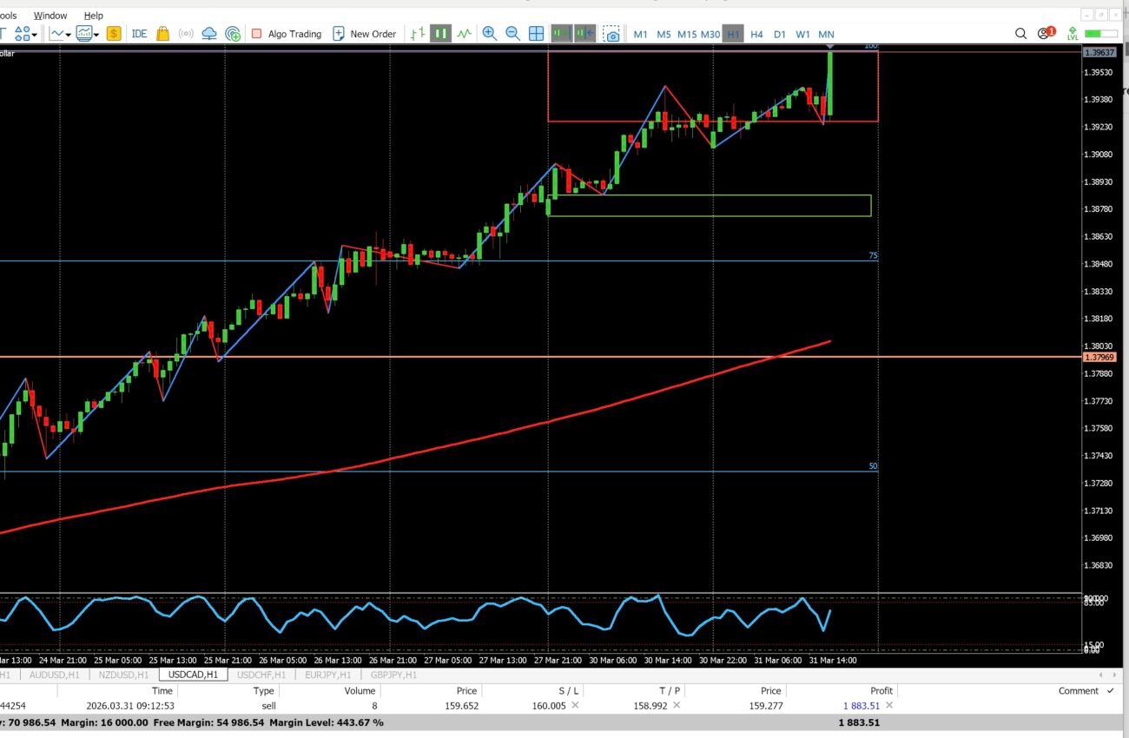Select the H4 timeframe
The width and height of the screenshot is (1129, 738).
[x=756, y=34]
